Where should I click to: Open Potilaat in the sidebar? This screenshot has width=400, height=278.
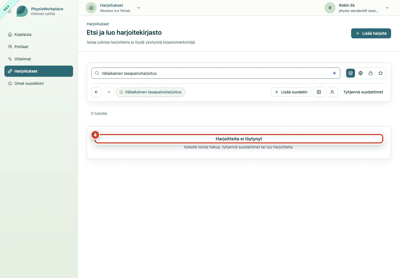(x=39, y=47)
